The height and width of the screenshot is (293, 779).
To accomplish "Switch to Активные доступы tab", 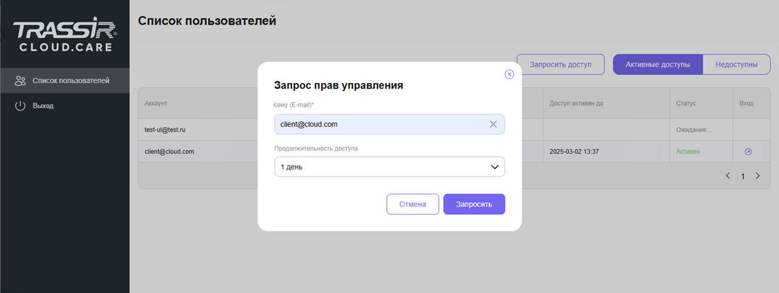I will (658, 64).
